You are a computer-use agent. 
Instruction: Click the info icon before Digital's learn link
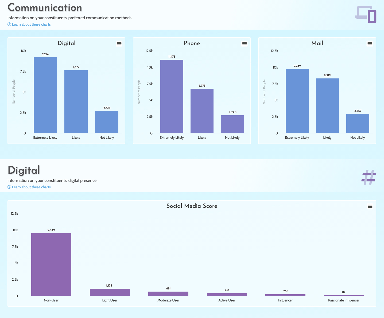click(x=9, y=187)
